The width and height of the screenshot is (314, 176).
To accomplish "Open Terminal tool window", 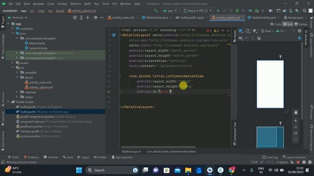I will (51, 157).
